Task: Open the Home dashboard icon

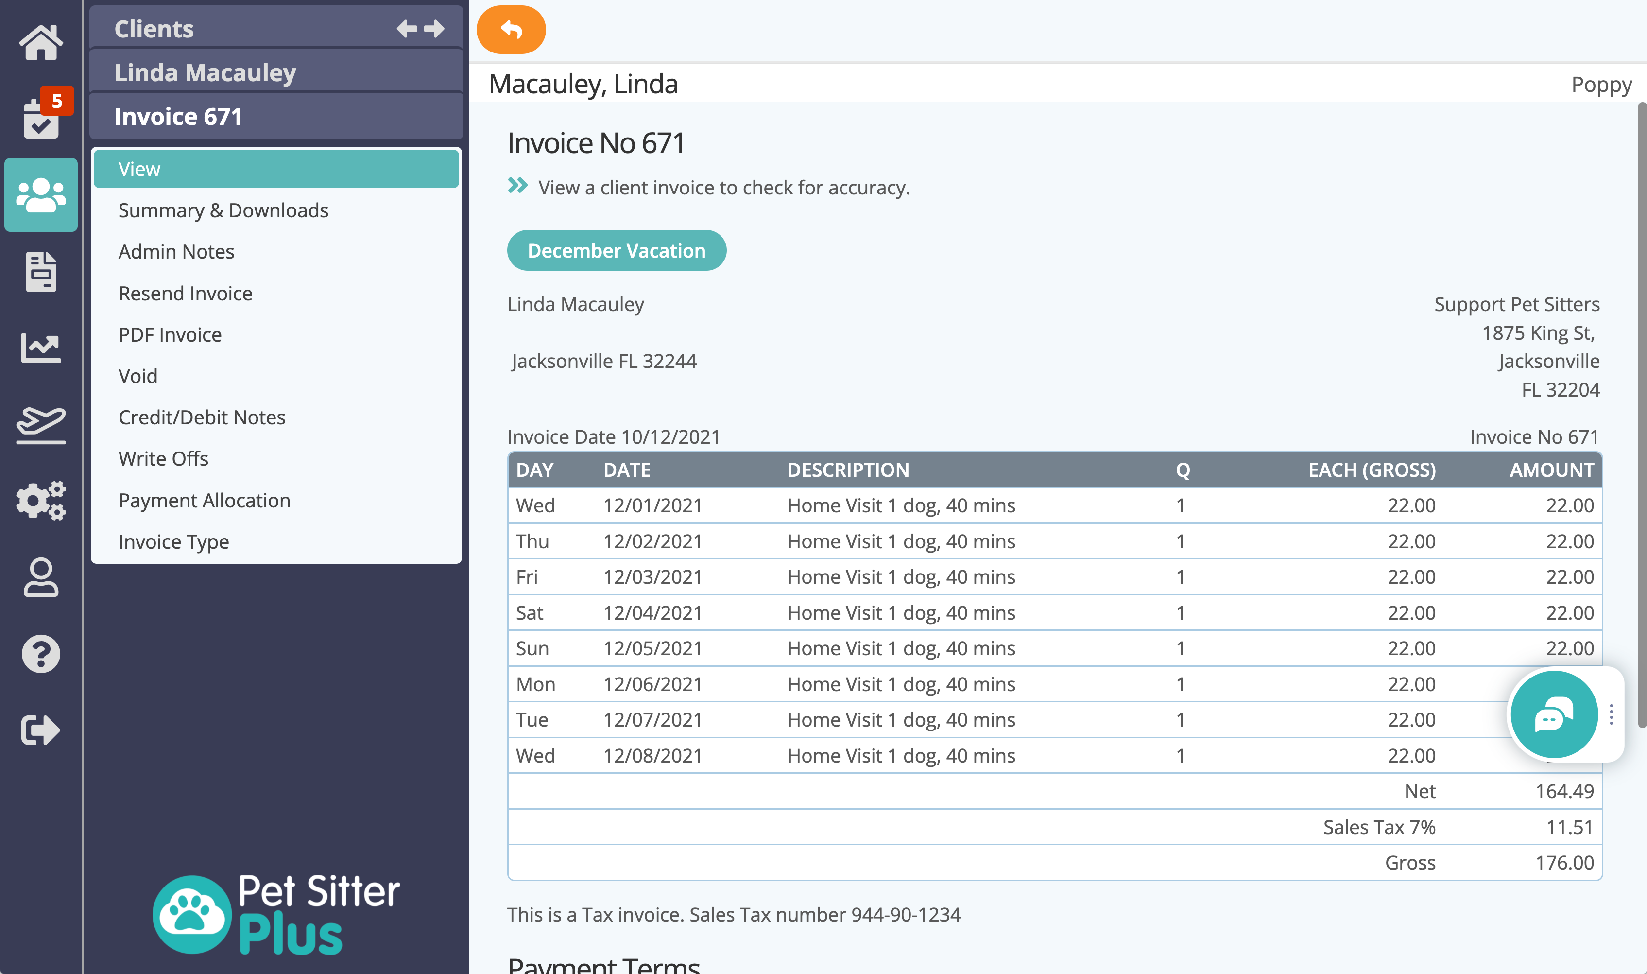Action: pos(41,41)
